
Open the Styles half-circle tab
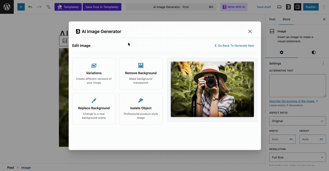(313, 52)
